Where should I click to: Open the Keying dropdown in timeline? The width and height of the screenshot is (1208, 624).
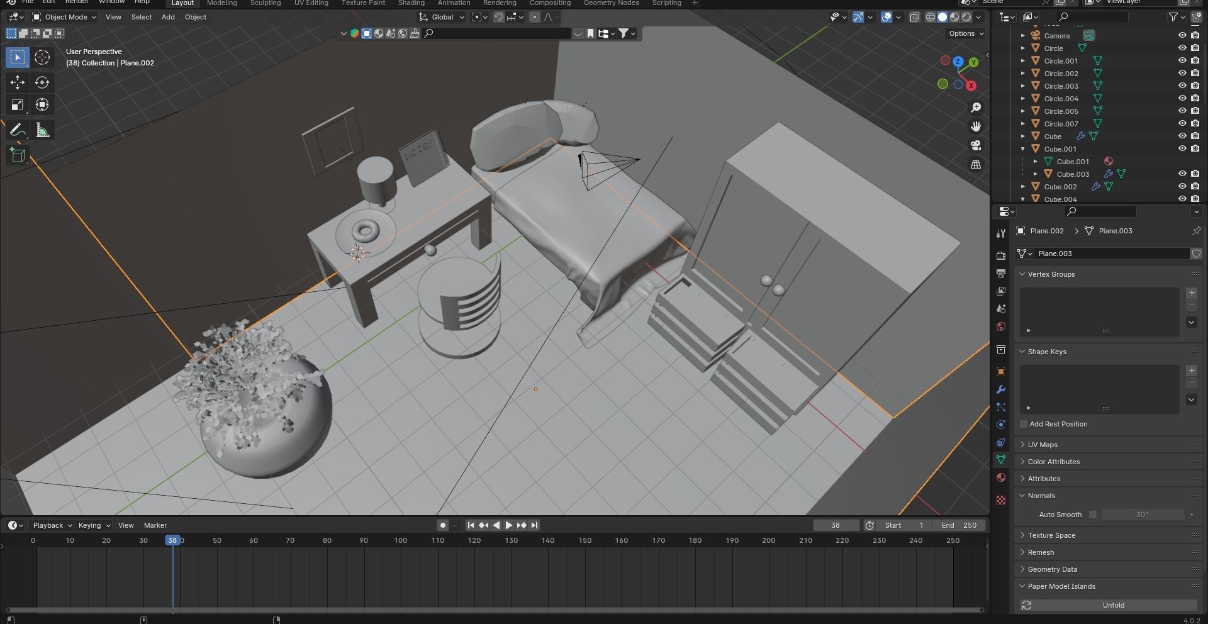coord(94,525)
